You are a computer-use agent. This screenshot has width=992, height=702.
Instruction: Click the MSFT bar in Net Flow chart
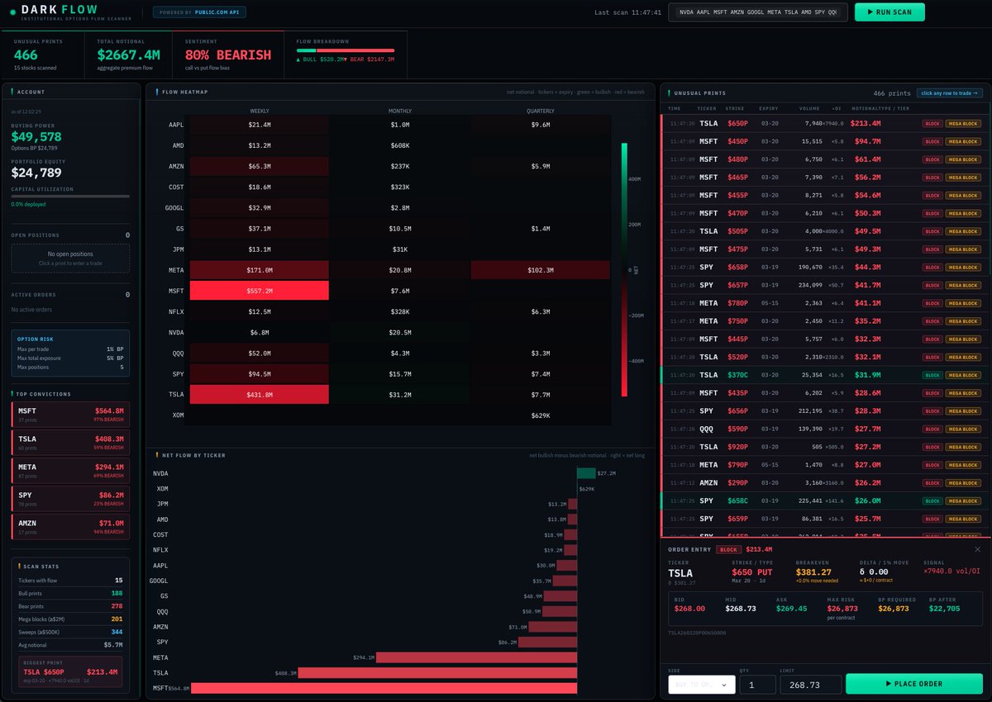[384, 688]
